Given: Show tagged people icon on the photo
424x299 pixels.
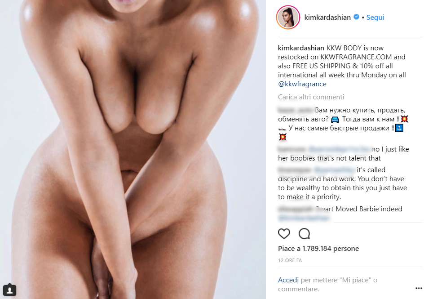Looking at the screenshot, I should (9, 290).
